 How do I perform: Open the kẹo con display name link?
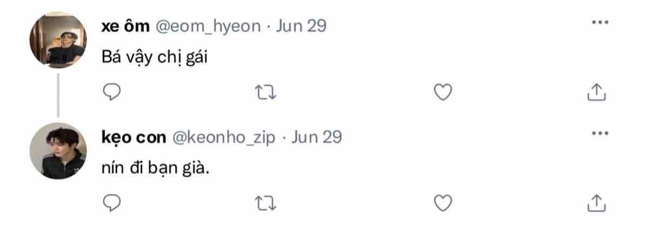(x=134, y=137)
